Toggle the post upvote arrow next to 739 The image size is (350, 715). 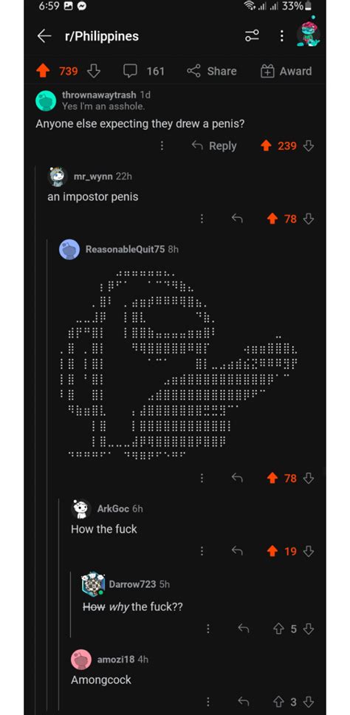[43, 71]
